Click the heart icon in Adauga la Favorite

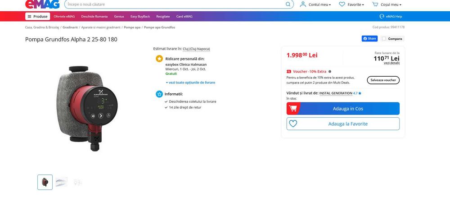click(293, 124)
